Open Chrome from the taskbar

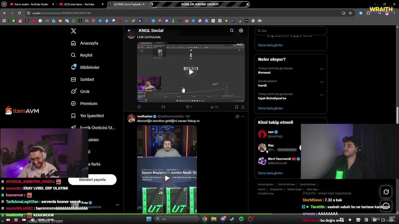click(x=204, y=219)
